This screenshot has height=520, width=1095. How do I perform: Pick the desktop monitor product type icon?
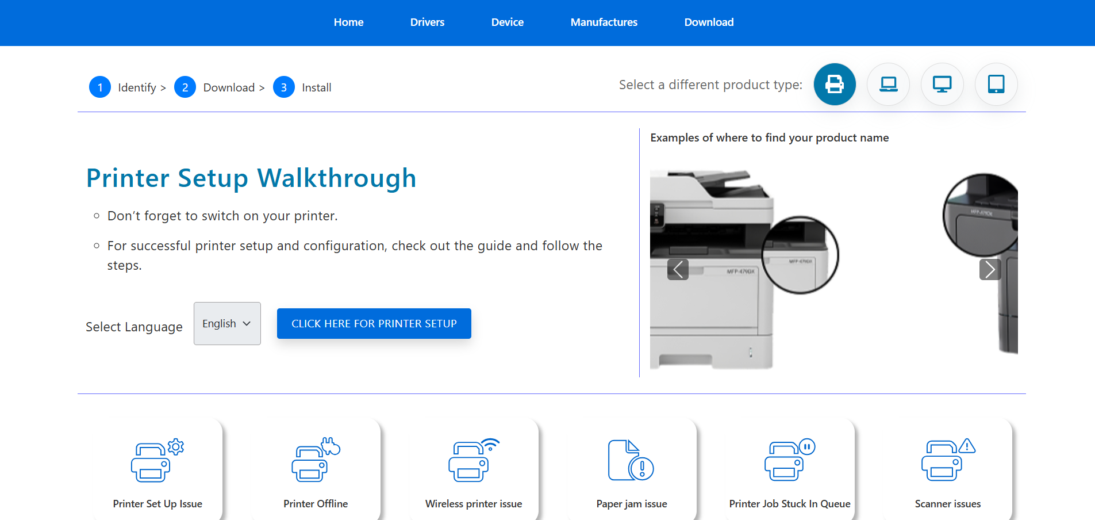942,85
